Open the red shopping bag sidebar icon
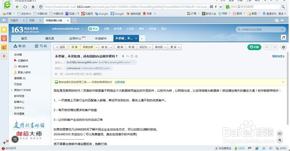290x151 pixels. 4,38
